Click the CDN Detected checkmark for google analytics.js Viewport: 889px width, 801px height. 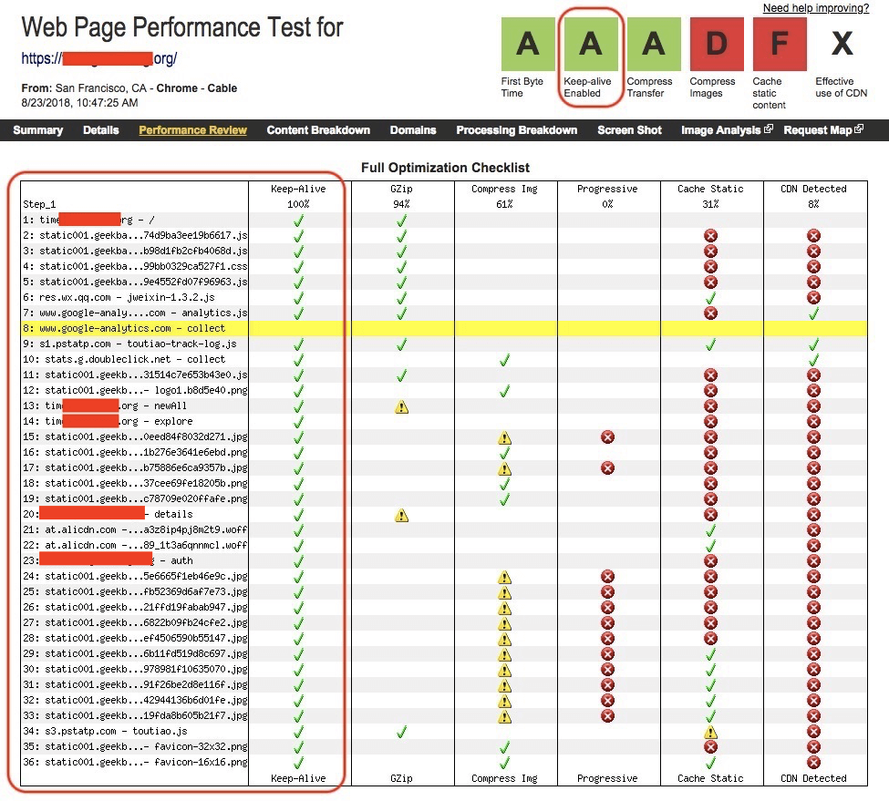[x=814, y=313]
